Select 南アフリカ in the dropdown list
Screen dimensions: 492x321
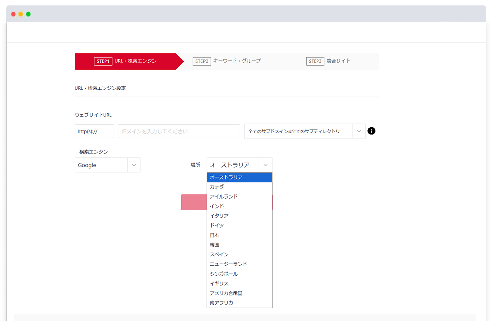(239, 303)
